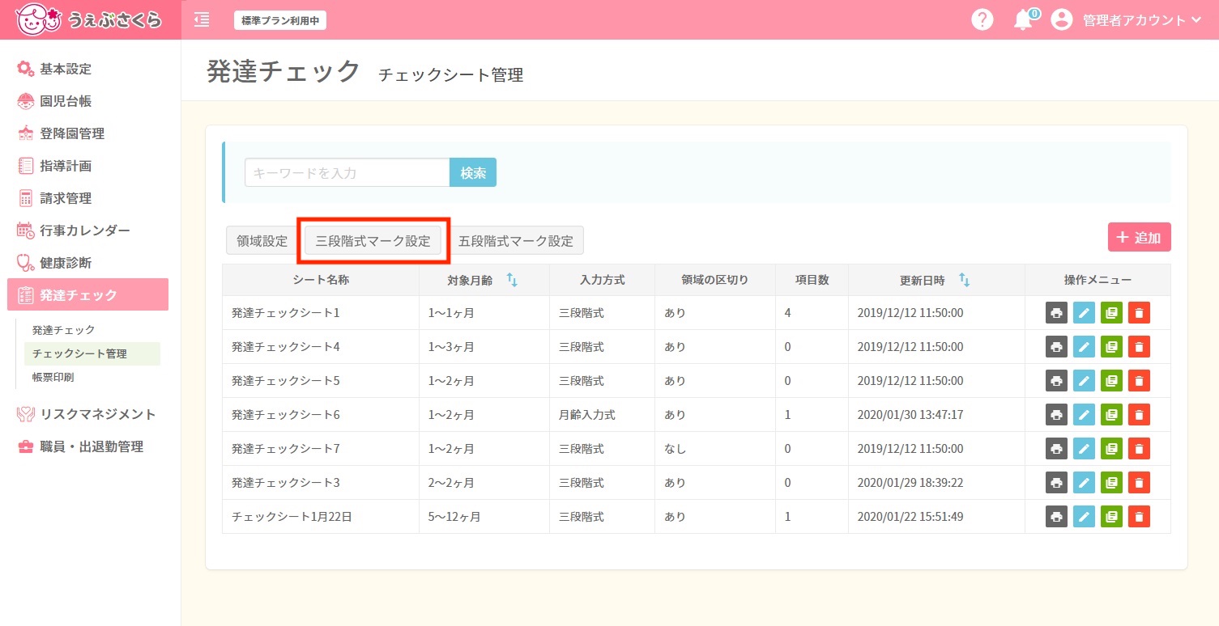This screenshot has width=1219, height=626.
Task: Open 健康診断 in the sidebar
Action: (66, 263)
